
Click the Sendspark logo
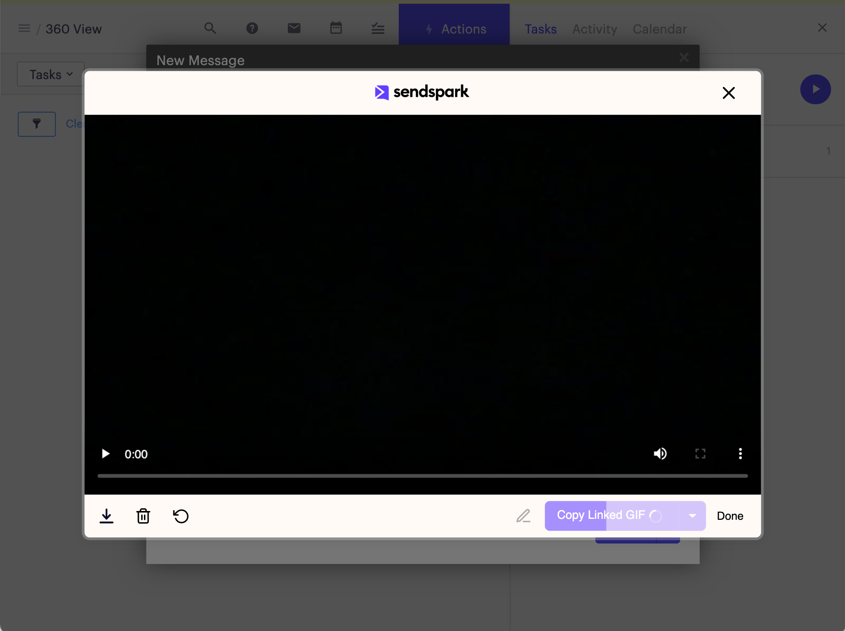422,92
